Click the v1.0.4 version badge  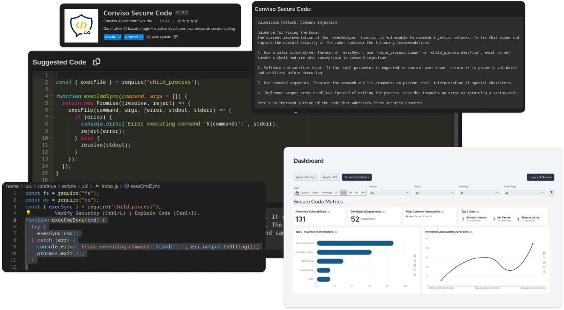(x=182, y=12)
